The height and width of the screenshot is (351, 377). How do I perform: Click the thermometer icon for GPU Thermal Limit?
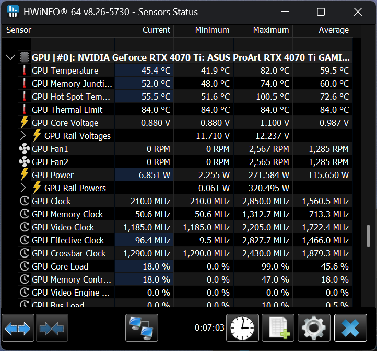coord(25,110)
